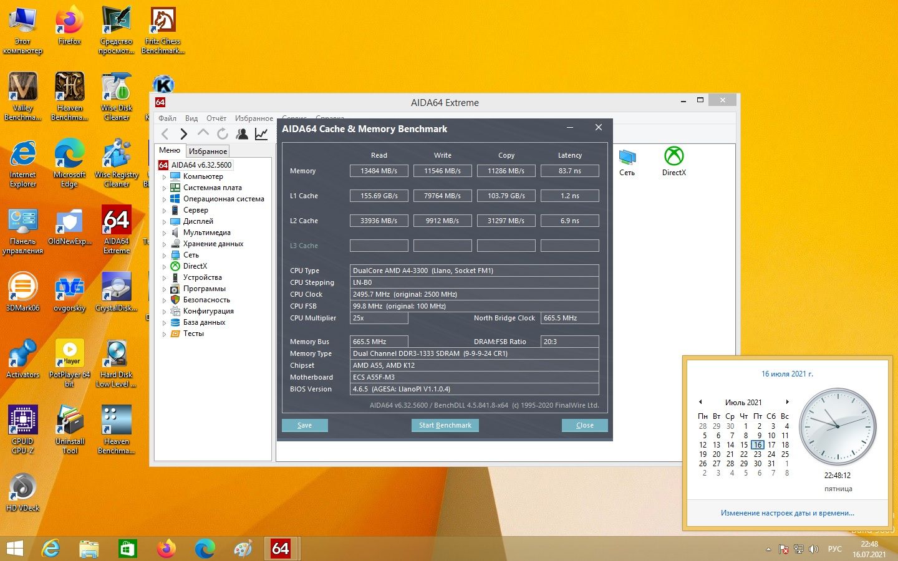Screen dimensions: 898x561
Task: Select the Мультимедиа tree item
Action: [x=206, y=233]
